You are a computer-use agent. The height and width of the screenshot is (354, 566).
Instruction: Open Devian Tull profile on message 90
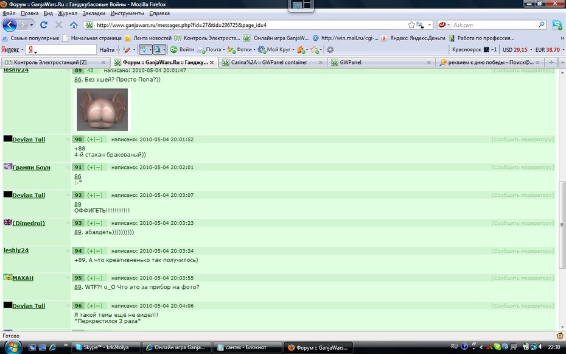[x=29, y=140]
